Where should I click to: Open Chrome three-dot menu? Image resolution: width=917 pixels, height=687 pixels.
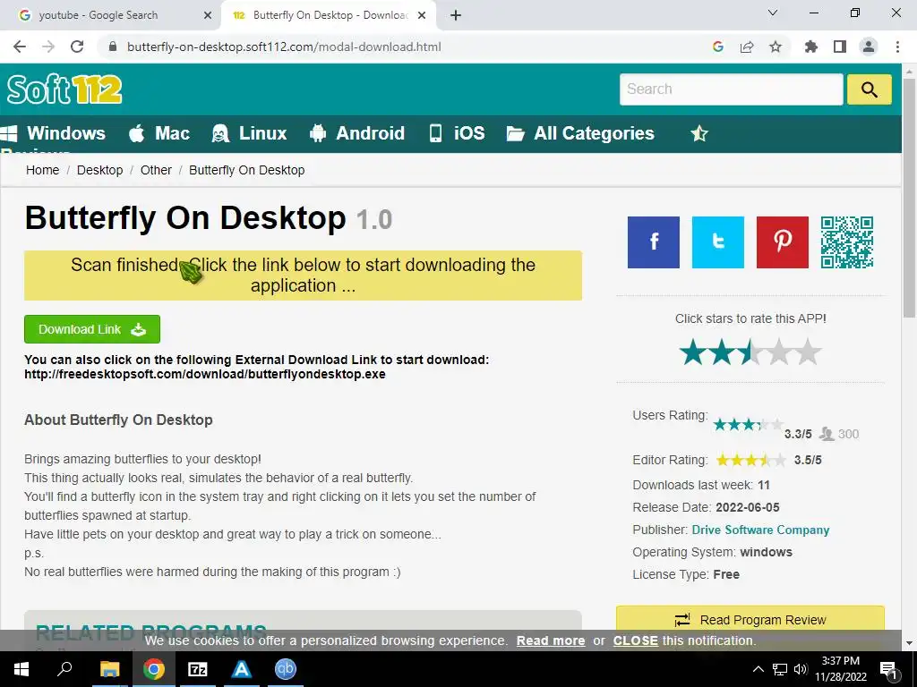(x=897, y=47)
